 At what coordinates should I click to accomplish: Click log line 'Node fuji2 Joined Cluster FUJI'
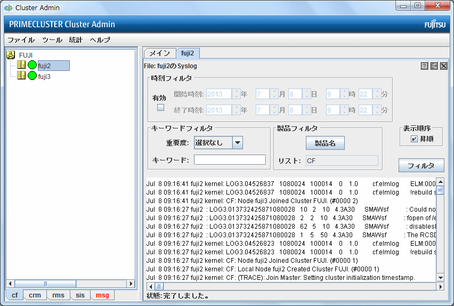tap(252, 261)
